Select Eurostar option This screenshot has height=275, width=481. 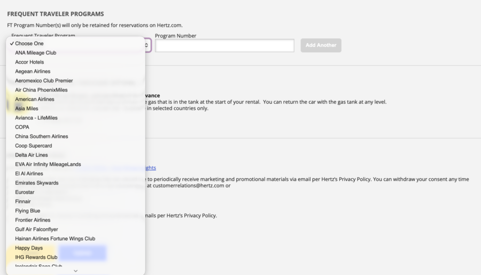click(x=75, y=192)
